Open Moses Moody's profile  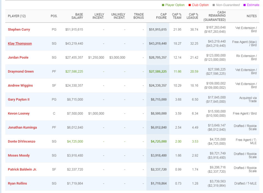(19, 155)
